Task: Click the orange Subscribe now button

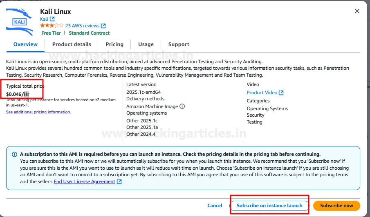Action: [336, 206]
